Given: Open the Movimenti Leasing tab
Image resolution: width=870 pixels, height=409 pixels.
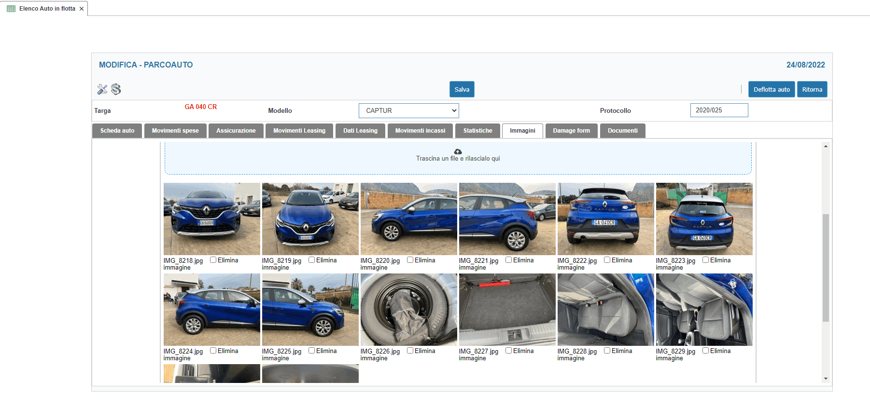Looking at the screenshot, I should coord(299,131).
